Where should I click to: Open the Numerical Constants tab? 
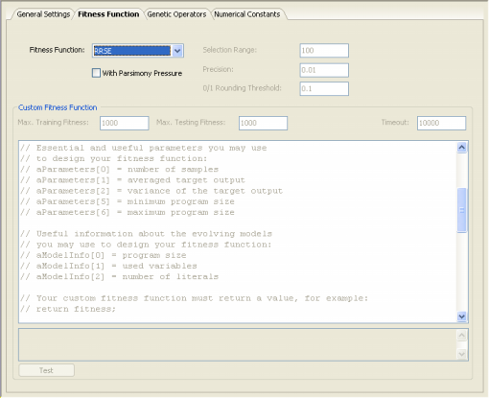[x=247, y=14]
